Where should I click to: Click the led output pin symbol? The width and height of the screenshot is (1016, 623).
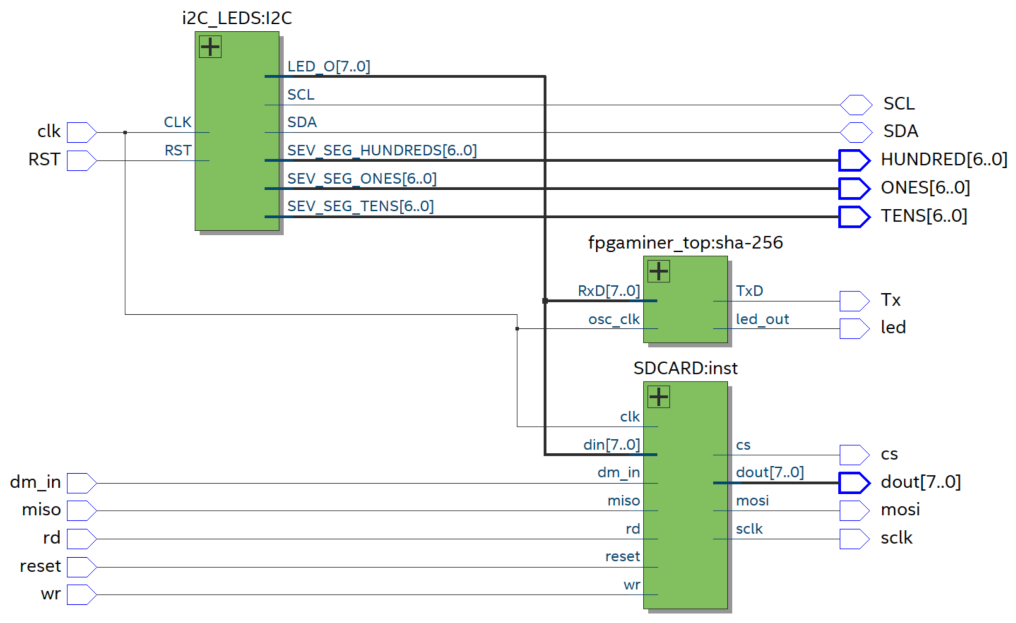point(854,329)
